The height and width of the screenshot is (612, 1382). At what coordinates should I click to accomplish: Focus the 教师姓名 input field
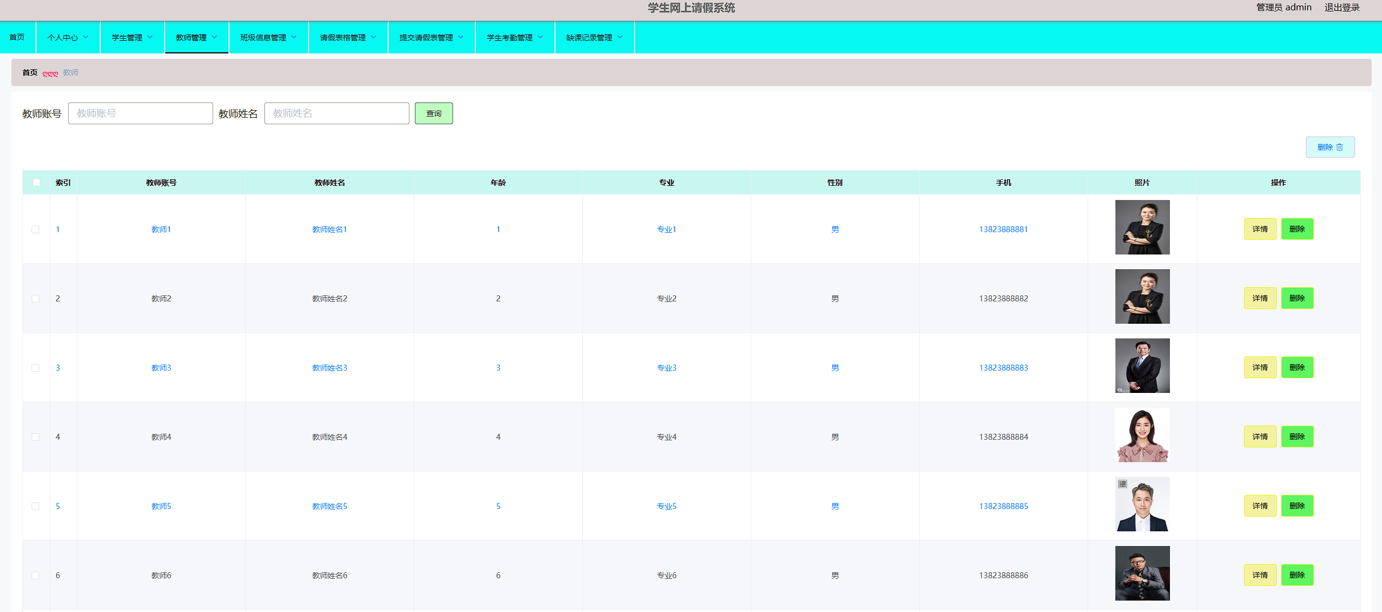click(x=336, y=113)
